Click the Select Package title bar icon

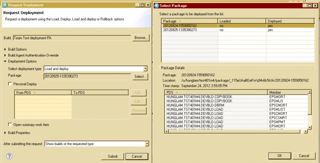[x=156, y=6]
